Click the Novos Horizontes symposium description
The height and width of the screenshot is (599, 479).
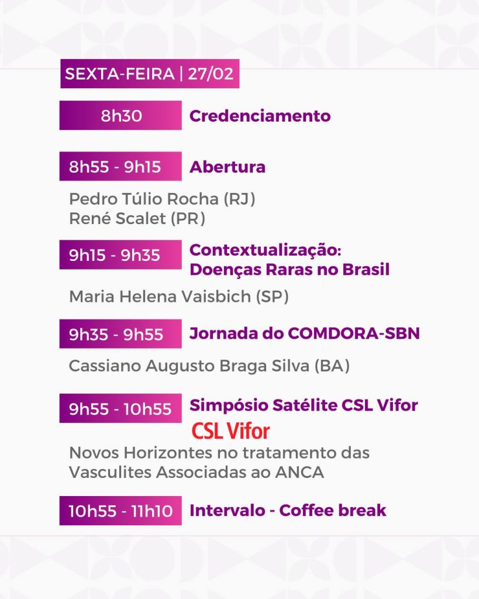(x=219, y=462)
